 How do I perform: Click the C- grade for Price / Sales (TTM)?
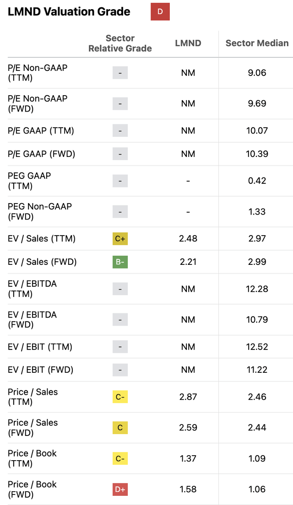[x=120, y=397]
